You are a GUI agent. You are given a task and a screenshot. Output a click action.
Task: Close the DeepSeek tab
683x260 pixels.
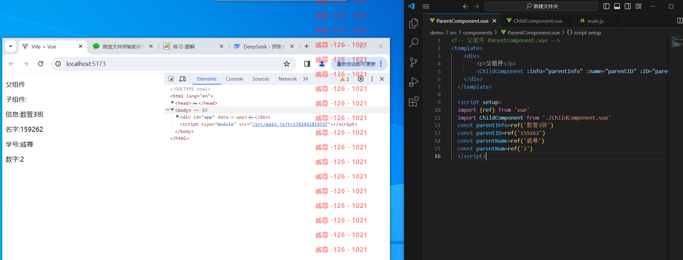click(292, 46)
